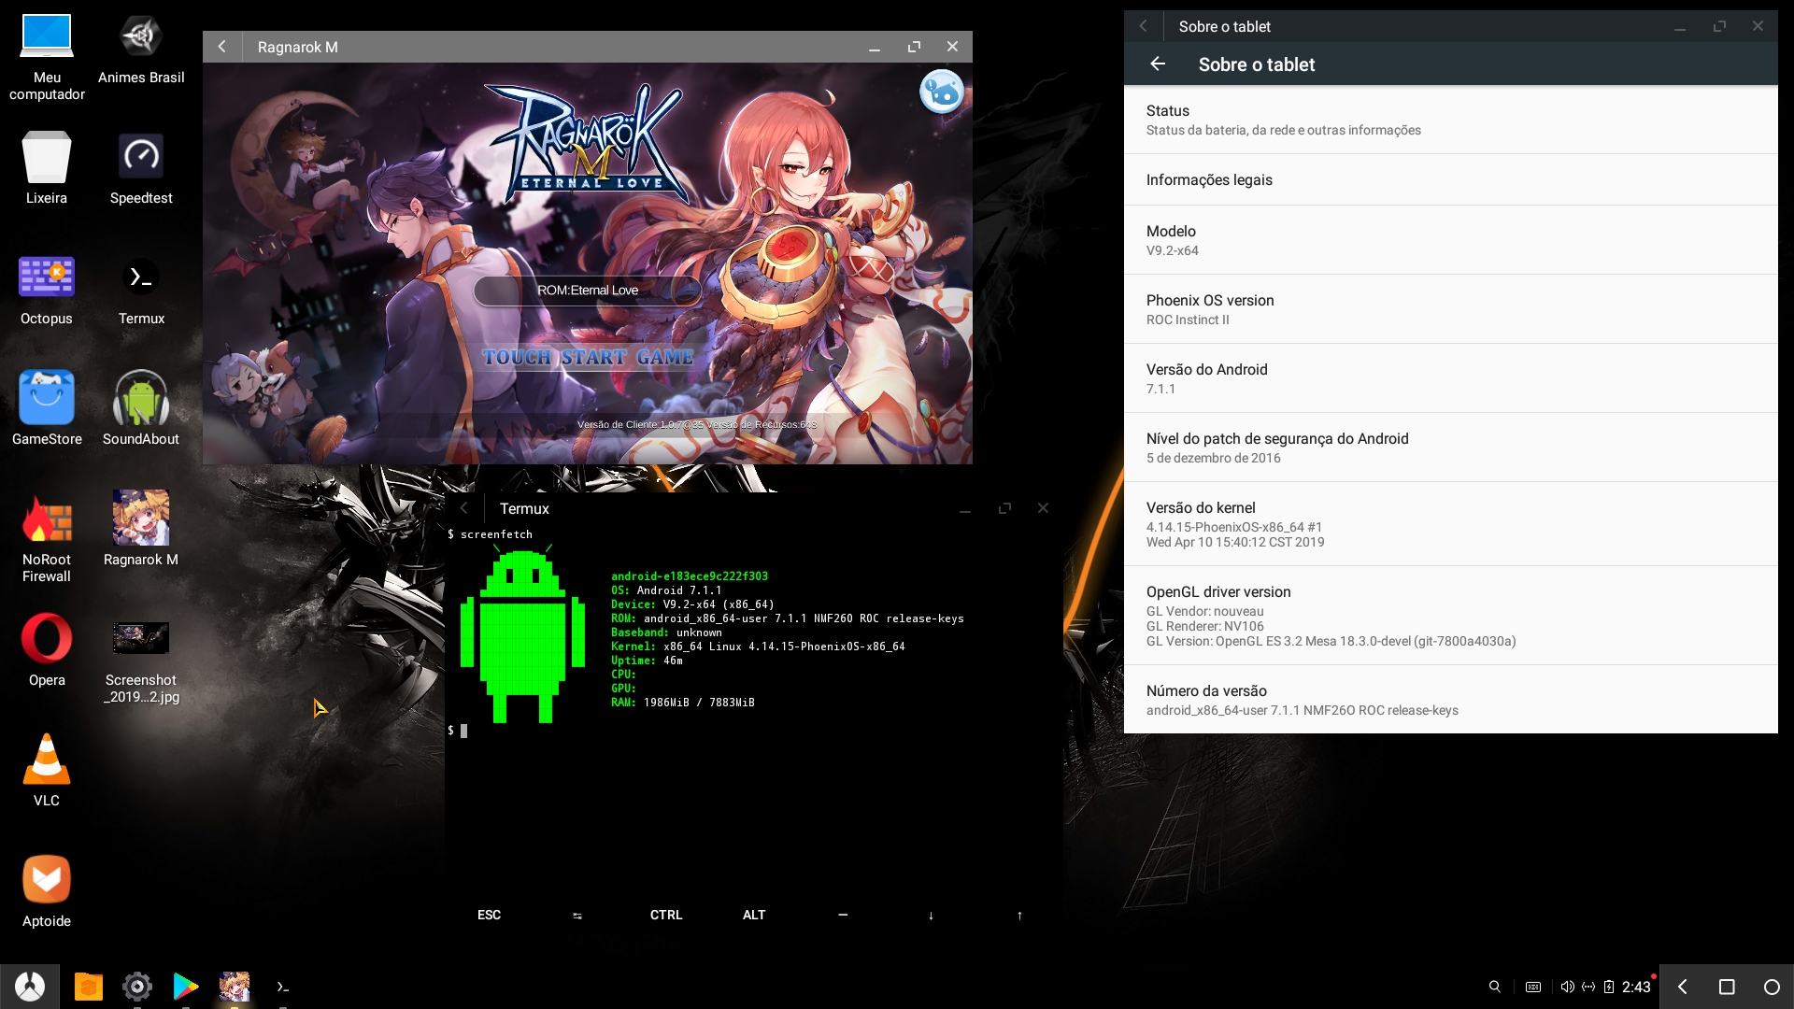1794x1009 pixels.
Task: Click Phoenix OS version entry
Action: 1450,309
